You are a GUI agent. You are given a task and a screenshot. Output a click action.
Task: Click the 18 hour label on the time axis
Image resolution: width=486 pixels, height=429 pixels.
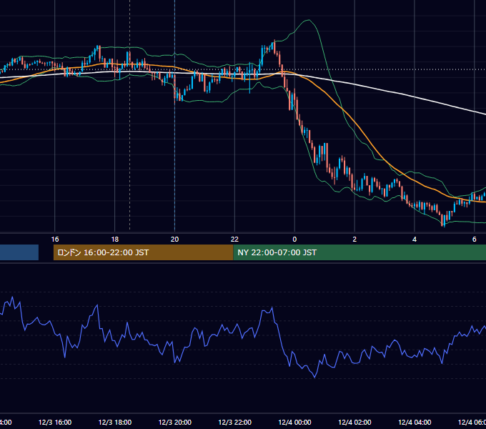(114, 240)
